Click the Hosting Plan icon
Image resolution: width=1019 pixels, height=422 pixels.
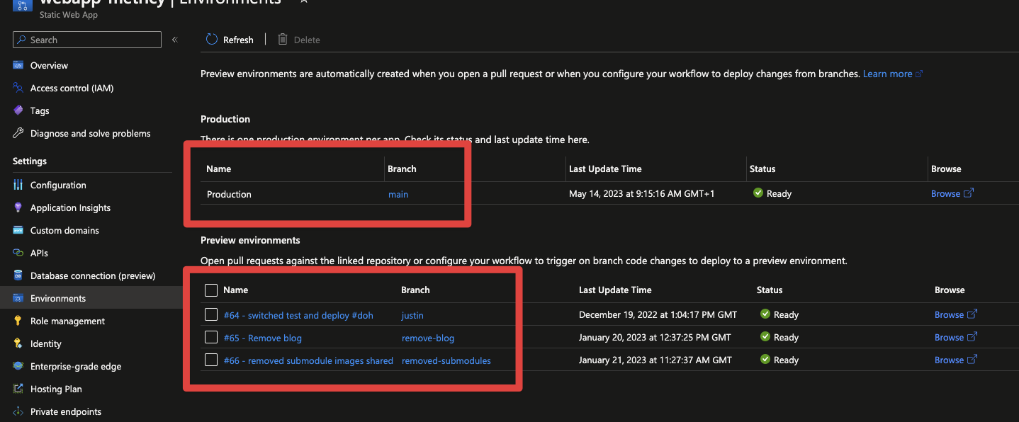coord(18,389)
